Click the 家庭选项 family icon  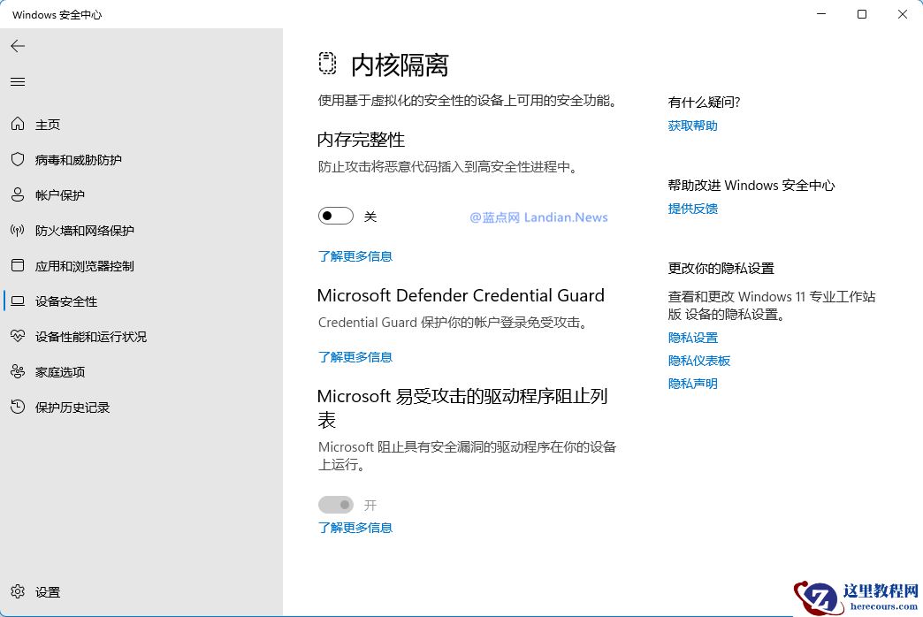point(19,372)
